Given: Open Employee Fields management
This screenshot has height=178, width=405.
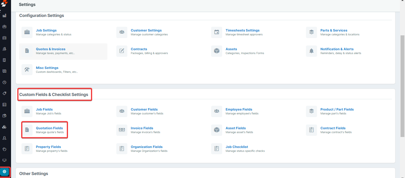Looking at the screenshot, I should click(239, 109).
